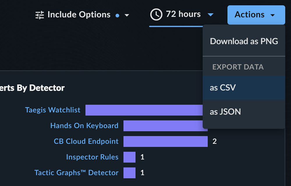Click the clock icon beside 72 hours
Image resolution: width=291 pixels, height=186 pixels.
coord(156,15)
